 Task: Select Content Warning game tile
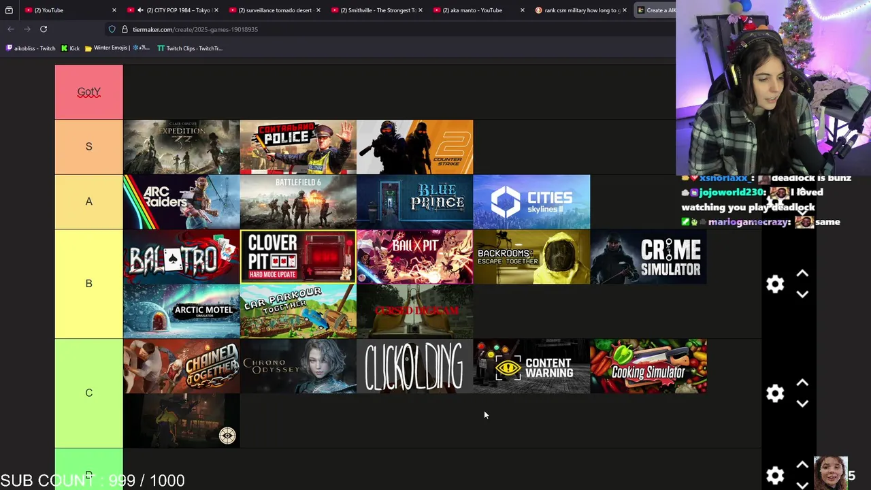(x=531, y=366)
